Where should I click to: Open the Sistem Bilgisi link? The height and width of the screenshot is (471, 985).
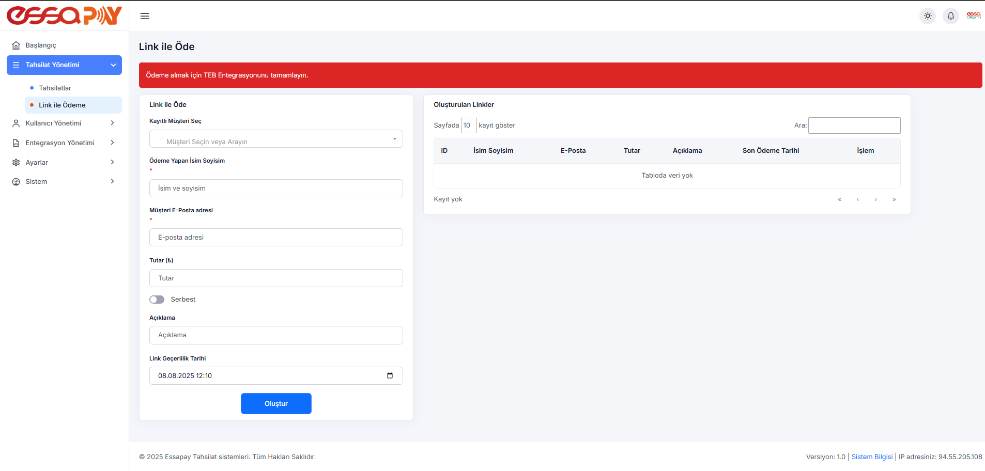click(x=872, y=457)
